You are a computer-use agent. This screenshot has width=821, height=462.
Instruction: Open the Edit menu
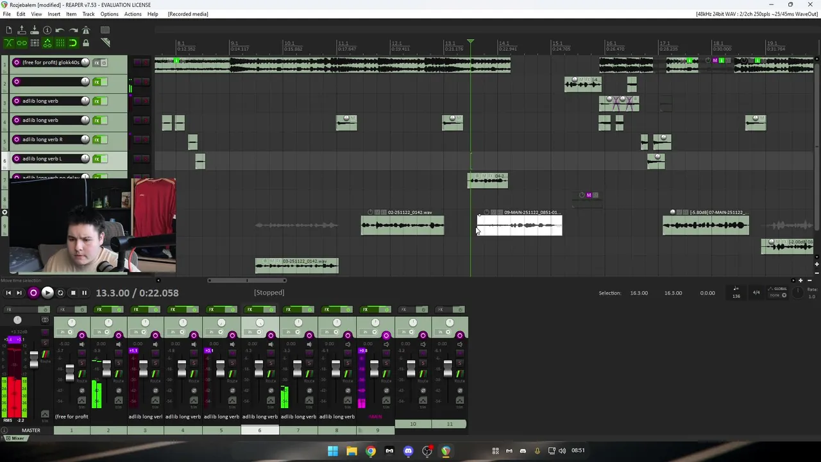[x=21, y=14]
